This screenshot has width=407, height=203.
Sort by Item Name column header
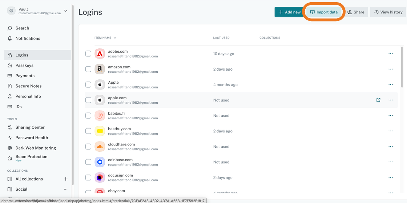pyautogui.click(x=105, y=38)
